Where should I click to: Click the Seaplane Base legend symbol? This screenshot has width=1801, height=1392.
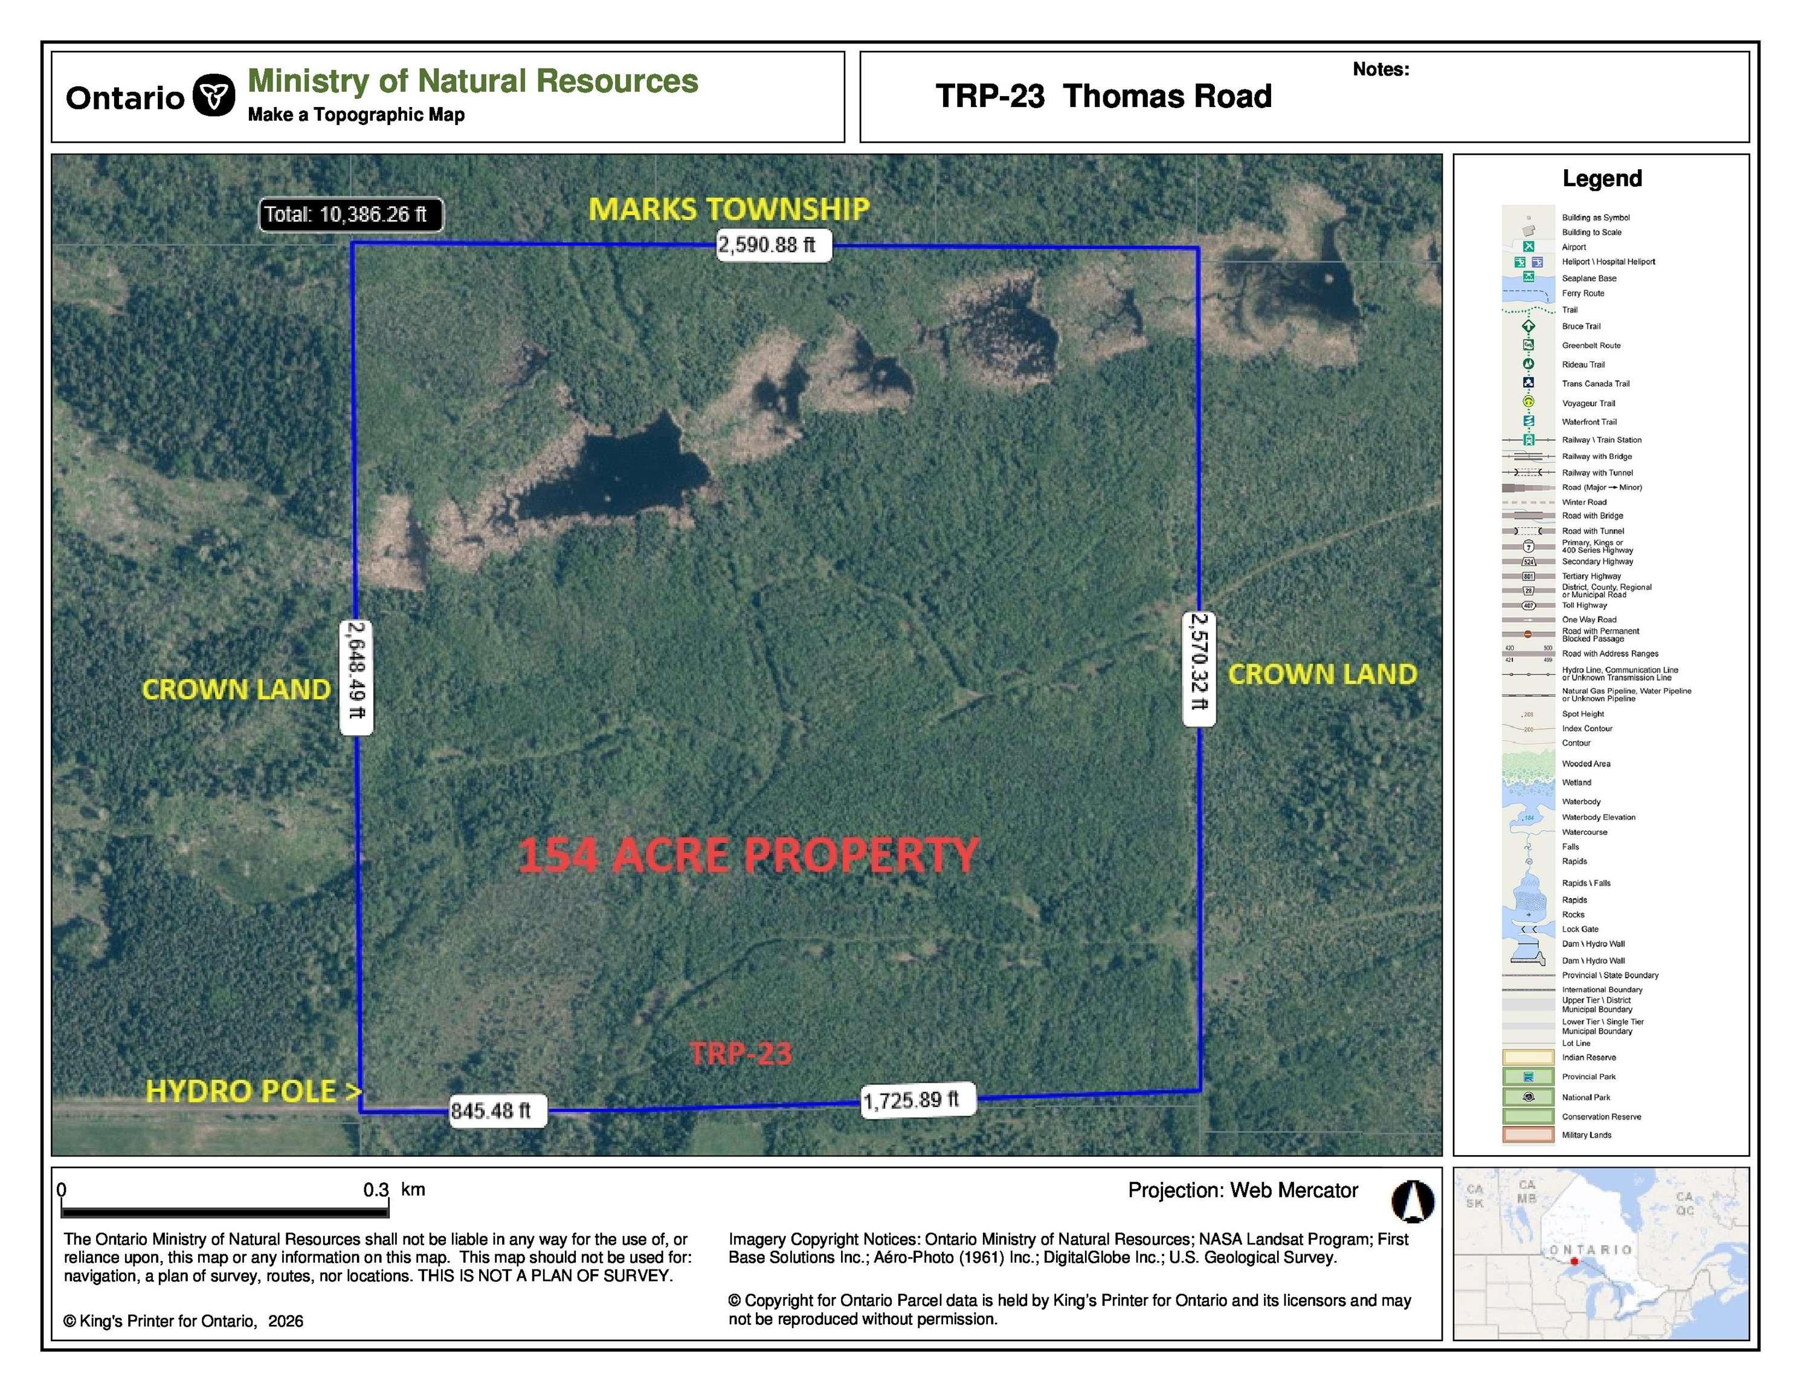(x=1529, y=277)
